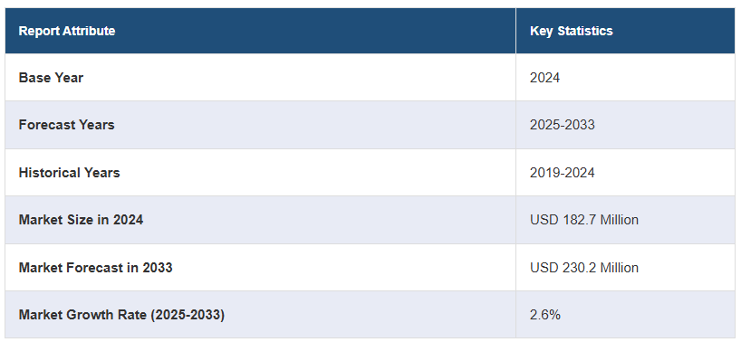Click the 2019-2024 historical value
This screenshot has height=342, width=741.
(563, 173)
